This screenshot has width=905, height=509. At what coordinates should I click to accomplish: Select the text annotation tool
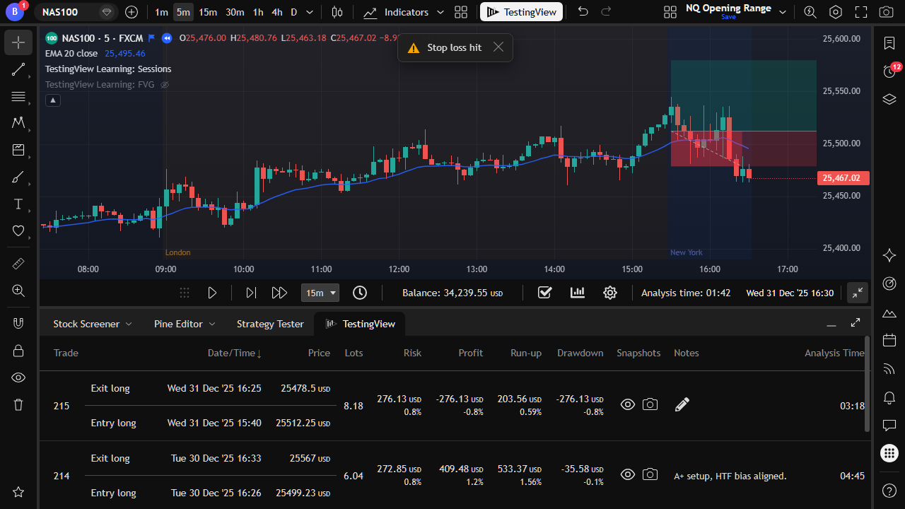[18, 204]
